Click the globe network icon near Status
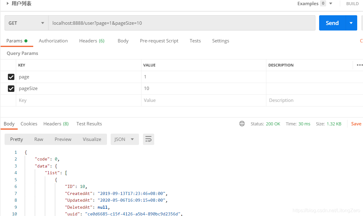The width and height of the screenshot is (363, 216). coord(242,124)
